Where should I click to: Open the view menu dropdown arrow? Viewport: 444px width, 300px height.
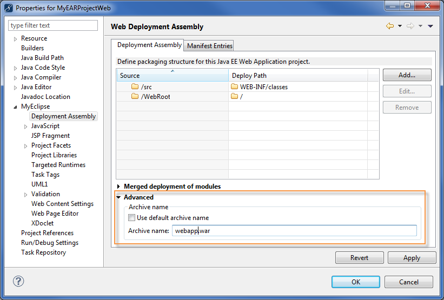pos(430,26)
